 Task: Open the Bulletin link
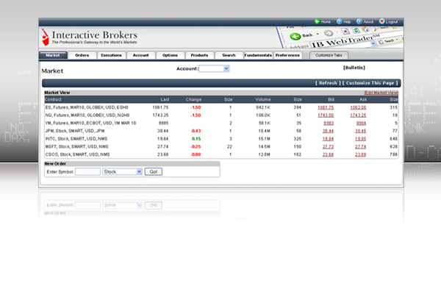(354, 68)
